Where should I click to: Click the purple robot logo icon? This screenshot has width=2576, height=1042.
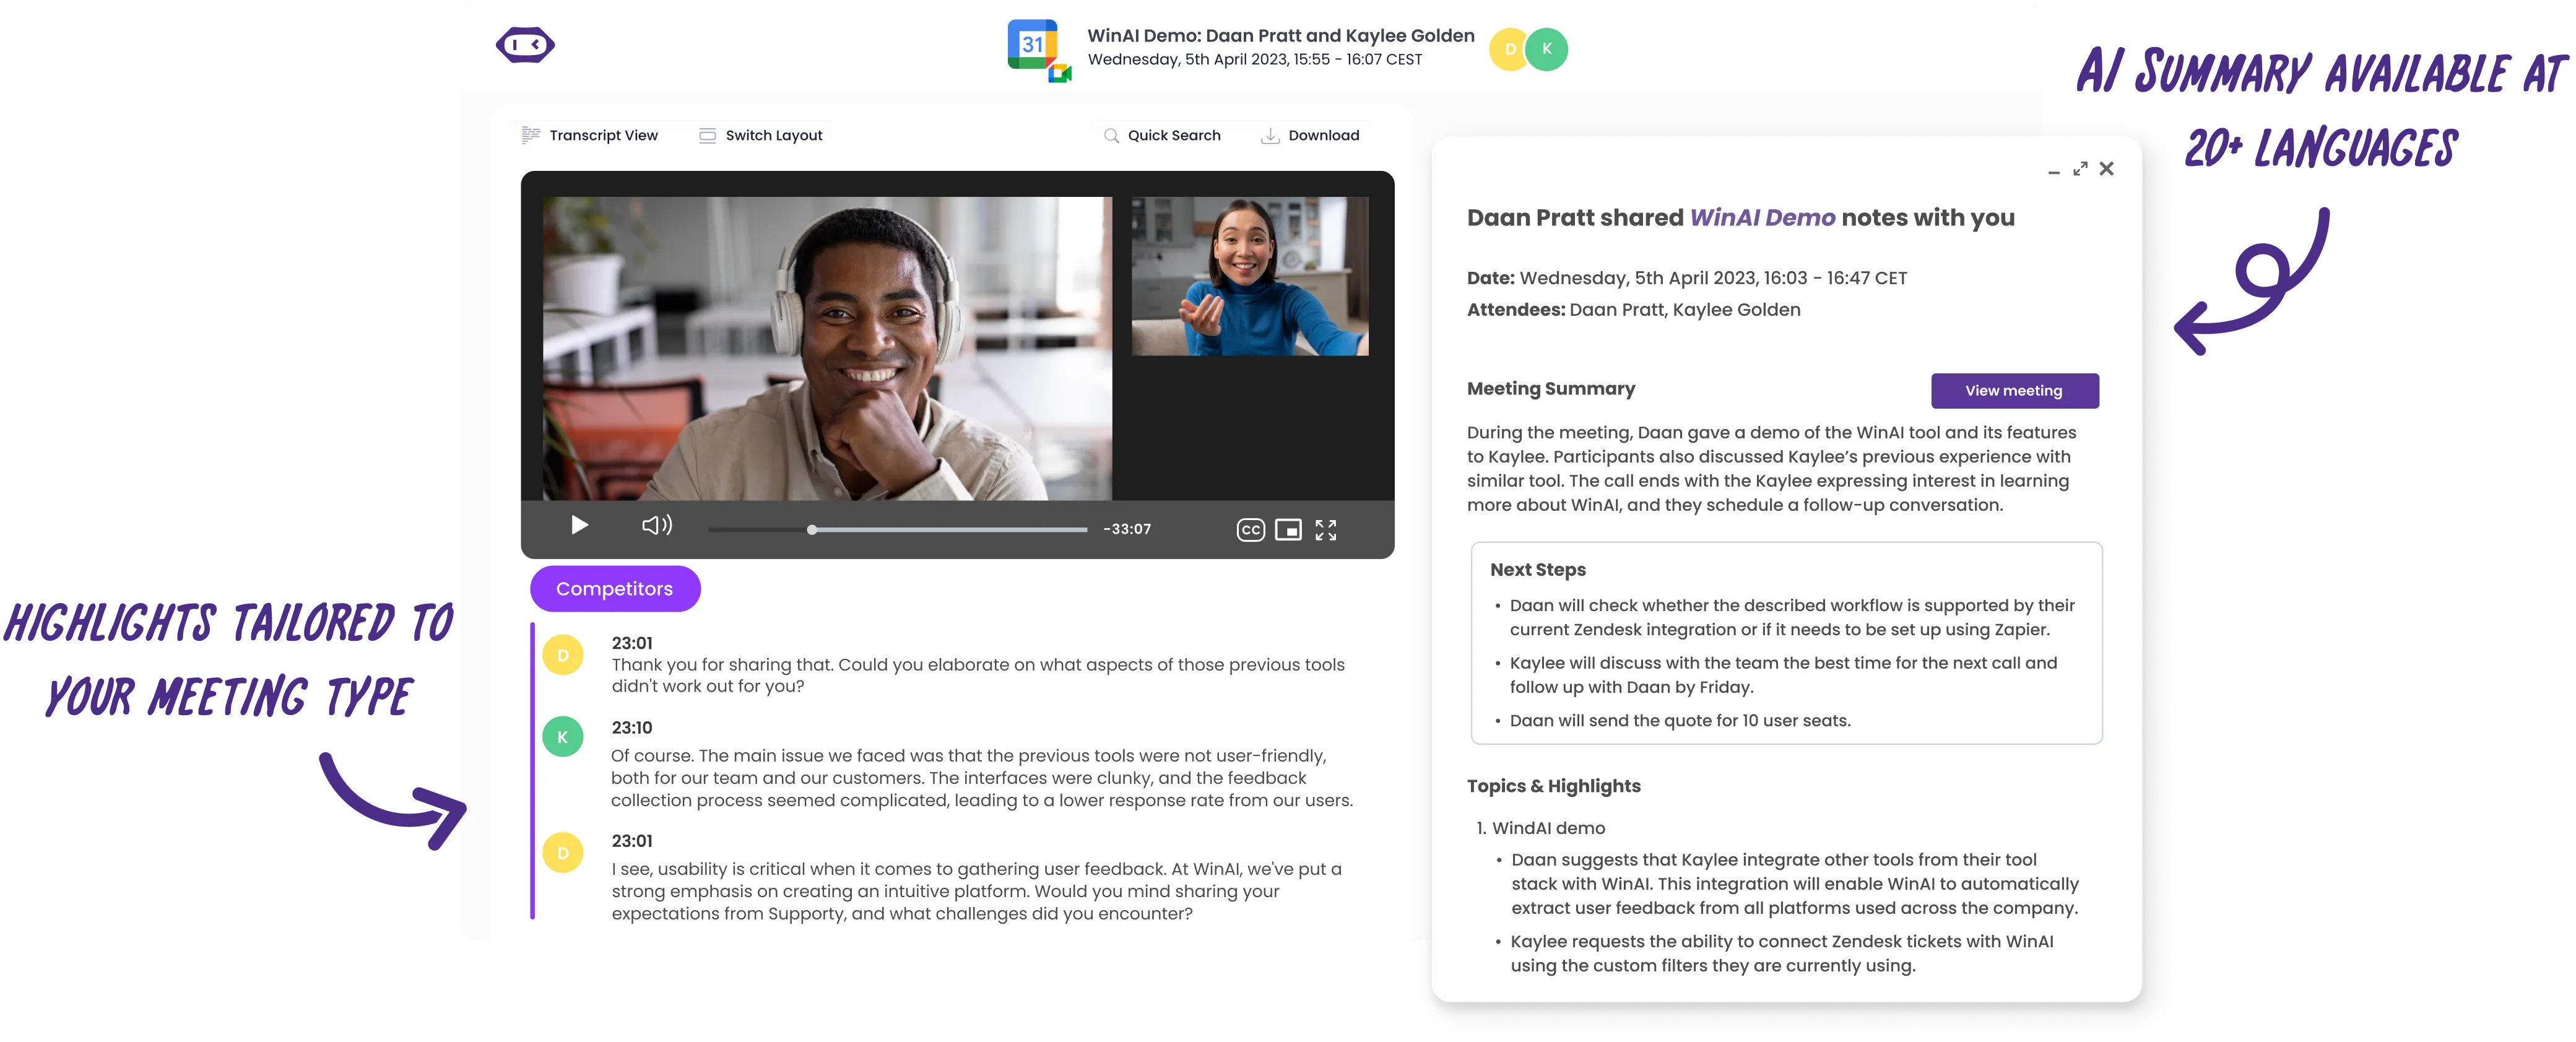(x=525, y=45)
